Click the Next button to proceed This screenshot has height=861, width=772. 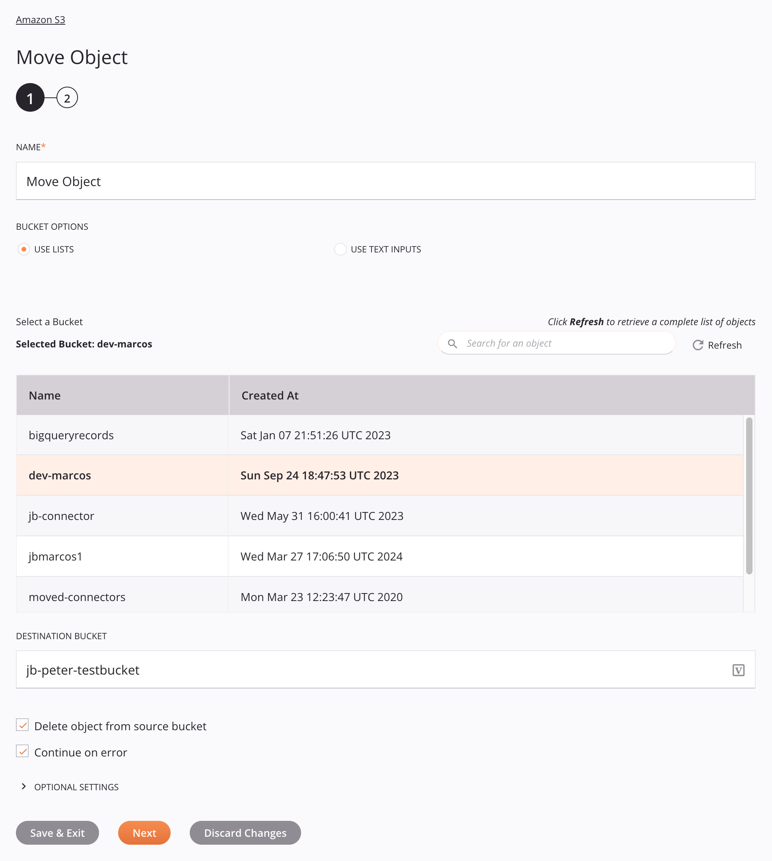point(144,833)
